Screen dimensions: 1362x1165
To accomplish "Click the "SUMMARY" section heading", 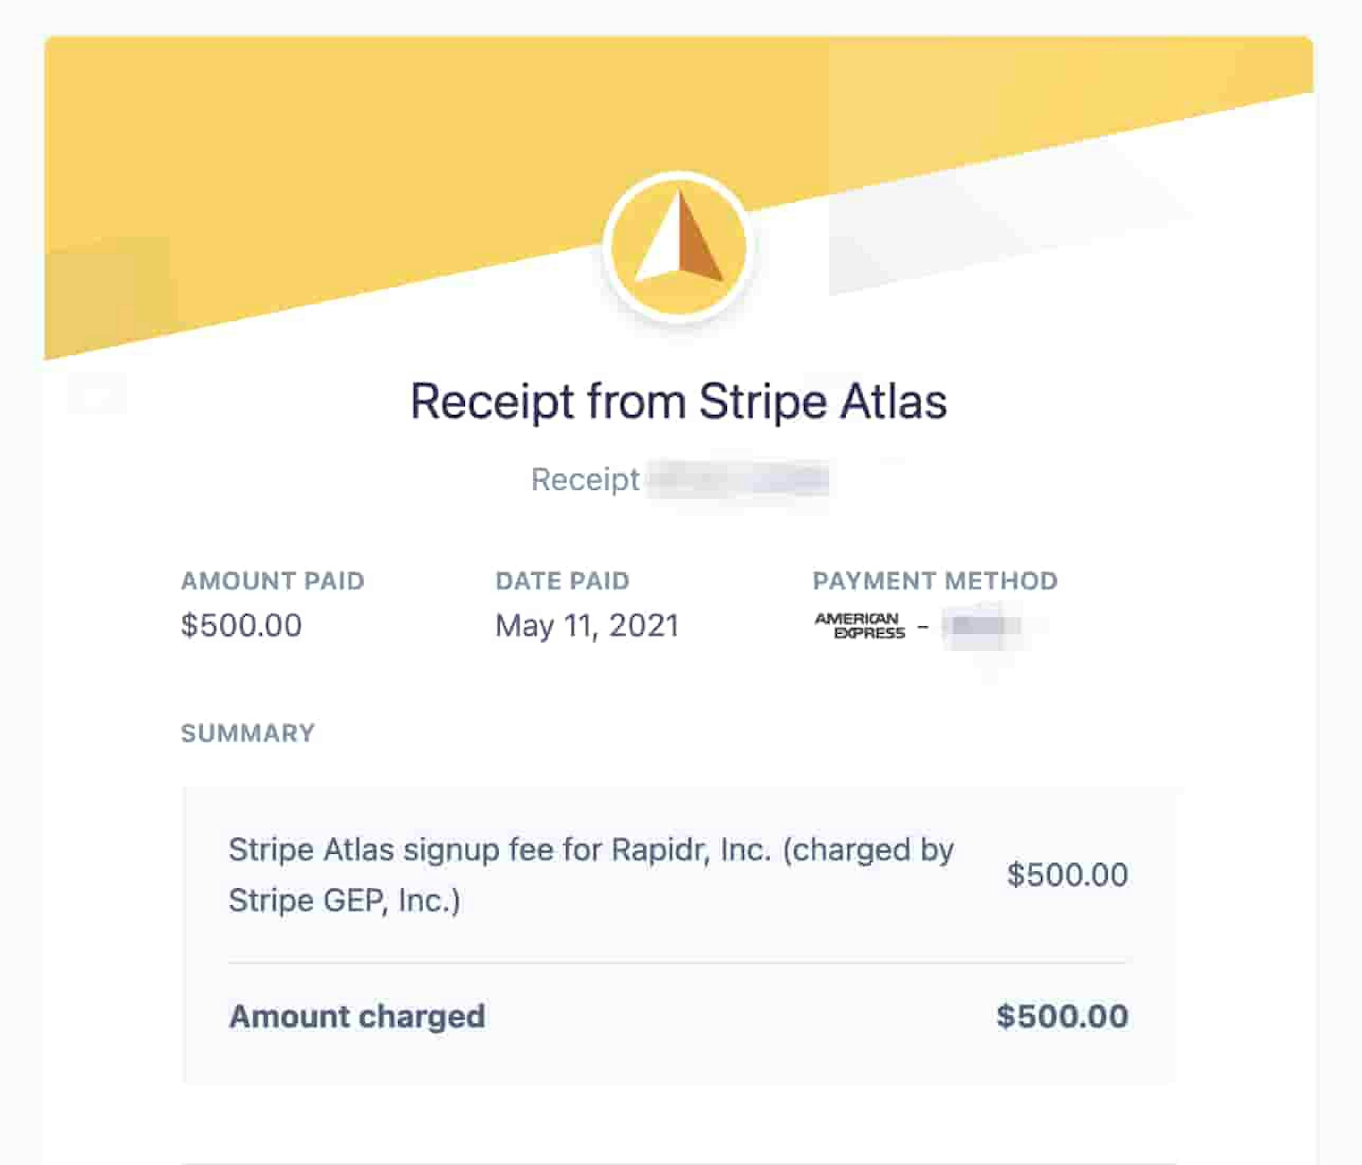I will coord(249,733).
